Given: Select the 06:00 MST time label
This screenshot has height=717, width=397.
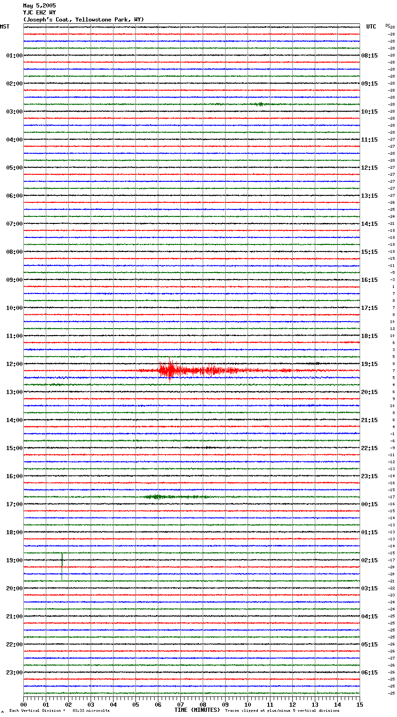Looking at the screenshot, I should (14, 196).
